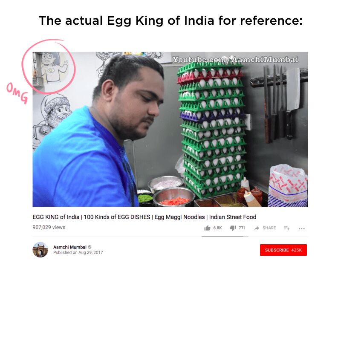Viewport: 341px width, 341px height.
Task: Click the Published on Aug 29, 2017 text
Action: 78,252
